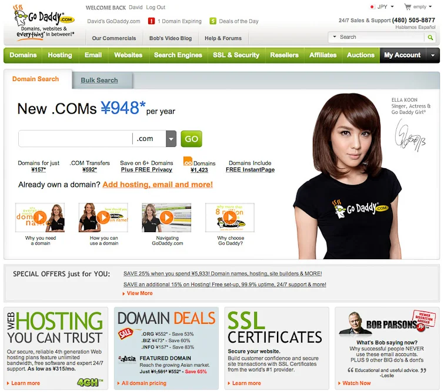Play the 'Why you need a domain' video
Image resolution: width=444 pixels, height=392 pixels.
(40, 217)
